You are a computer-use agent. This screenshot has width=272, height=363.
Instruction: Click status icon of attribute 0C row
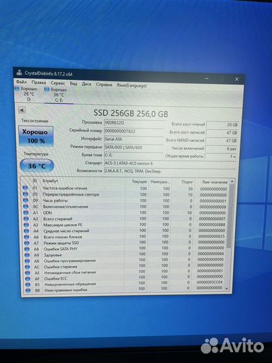(26, 206)
